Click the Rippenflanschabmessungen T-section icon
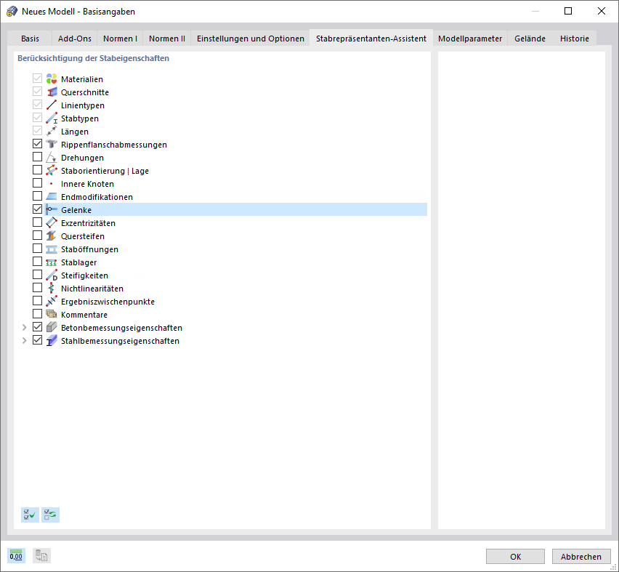 52,144
